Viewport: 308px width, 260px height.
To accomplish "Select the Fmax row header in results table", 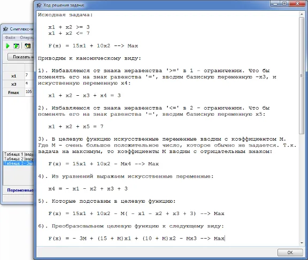I will coord(13,93).
